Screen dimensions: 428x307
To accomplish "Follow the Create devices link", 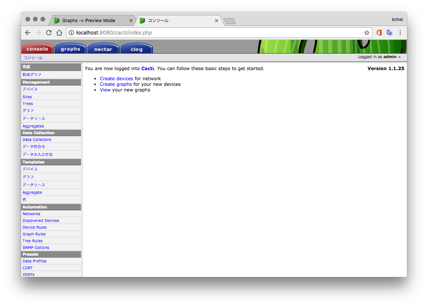I will [x=116, y=79].
